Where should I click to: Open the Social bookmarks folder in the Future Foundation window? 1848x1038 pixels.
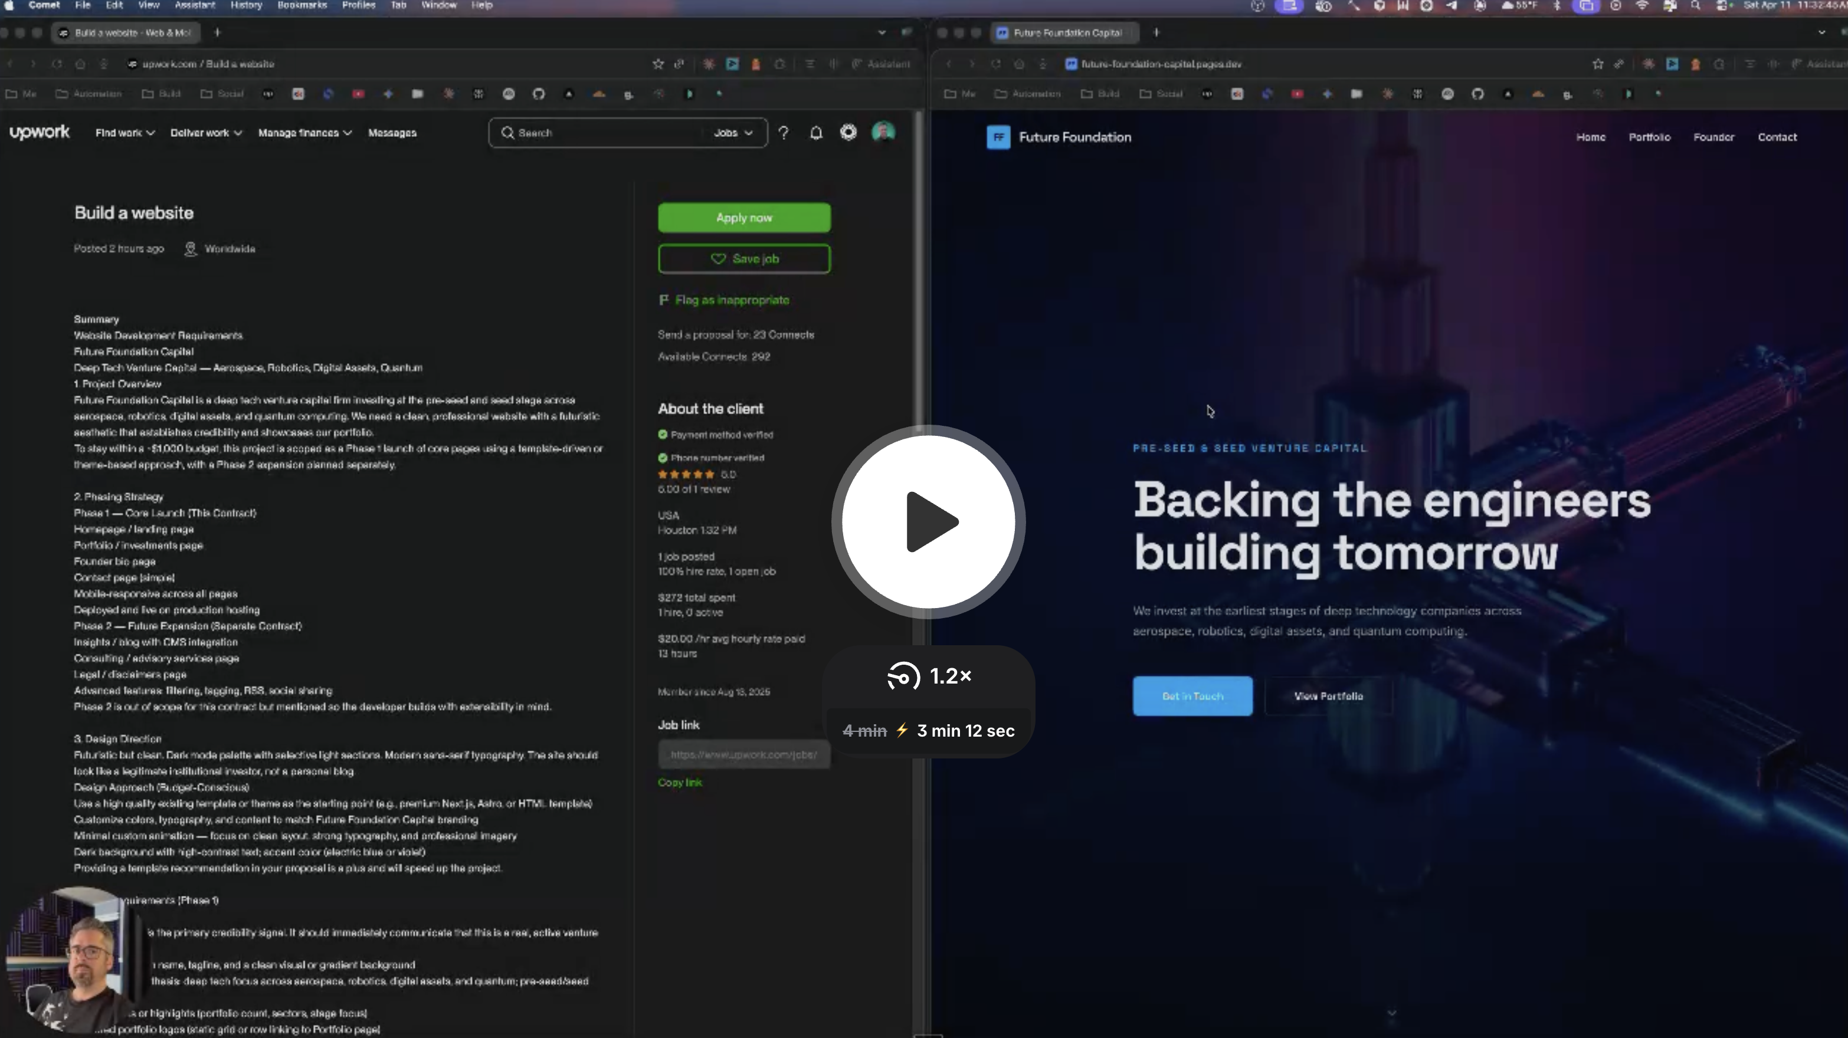(1161, 94)
